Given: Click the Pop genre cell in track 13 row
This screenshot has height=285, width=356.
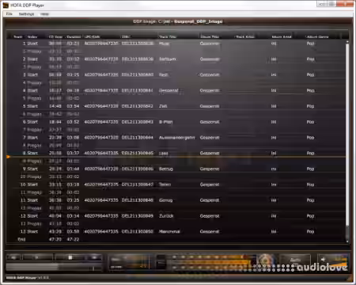Looking at the screenshot, I should tap(310, 231).
